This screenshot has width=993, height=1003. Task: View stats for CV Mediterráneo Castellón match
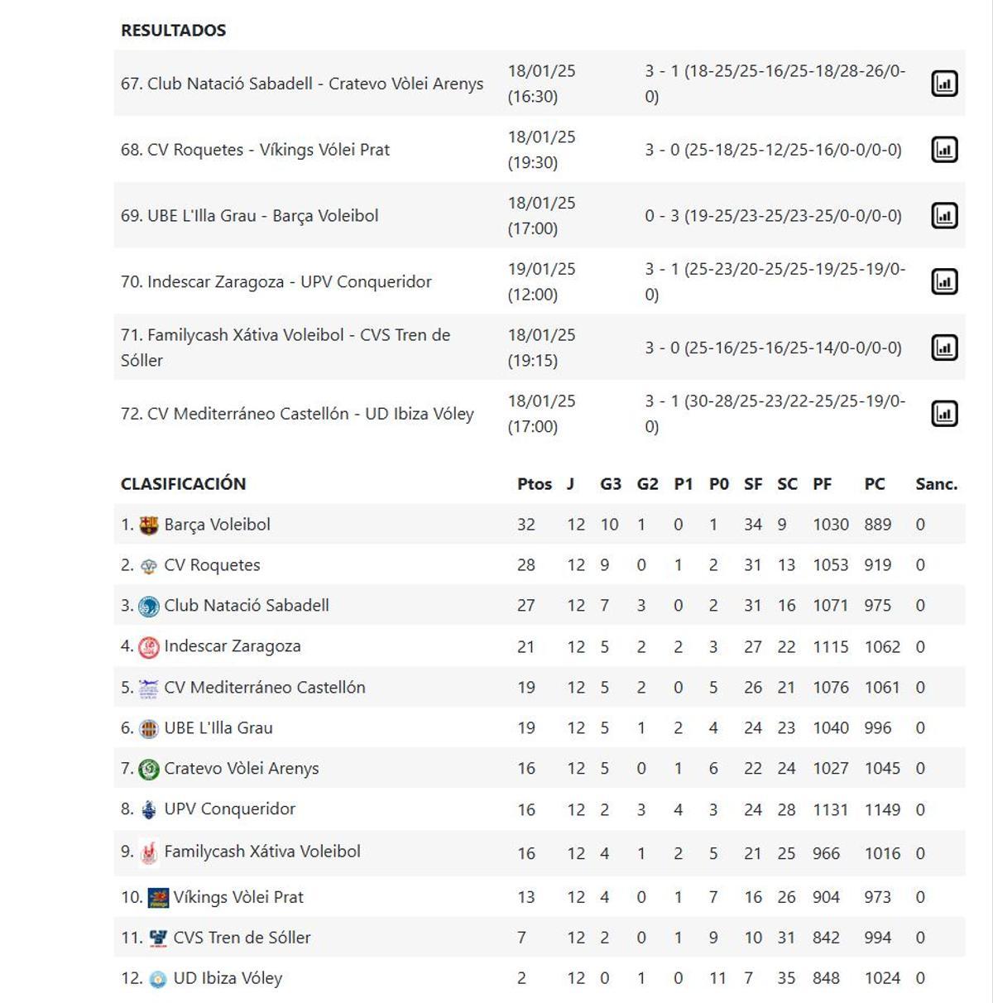pos(944,413)
